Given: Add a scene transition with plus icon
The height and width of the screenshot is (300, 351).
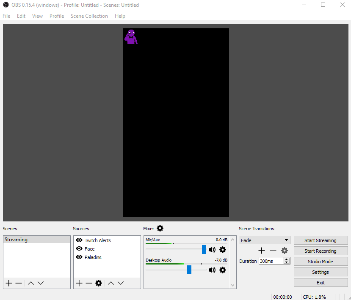Looking at the screenshot, I should pos(262,251).
